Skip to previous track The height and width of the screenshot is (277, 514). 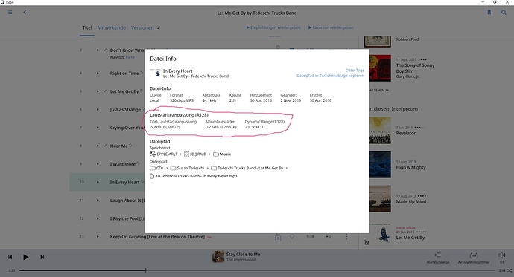tap(10, 258)
